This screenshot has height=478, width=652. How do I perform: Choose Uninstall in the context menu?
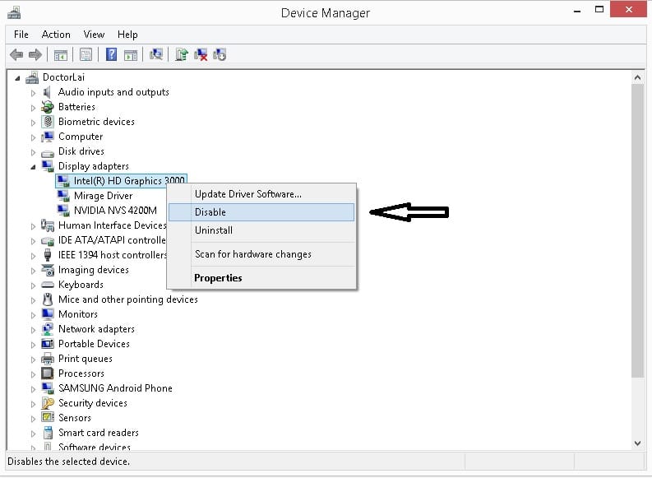coord(261,230)
